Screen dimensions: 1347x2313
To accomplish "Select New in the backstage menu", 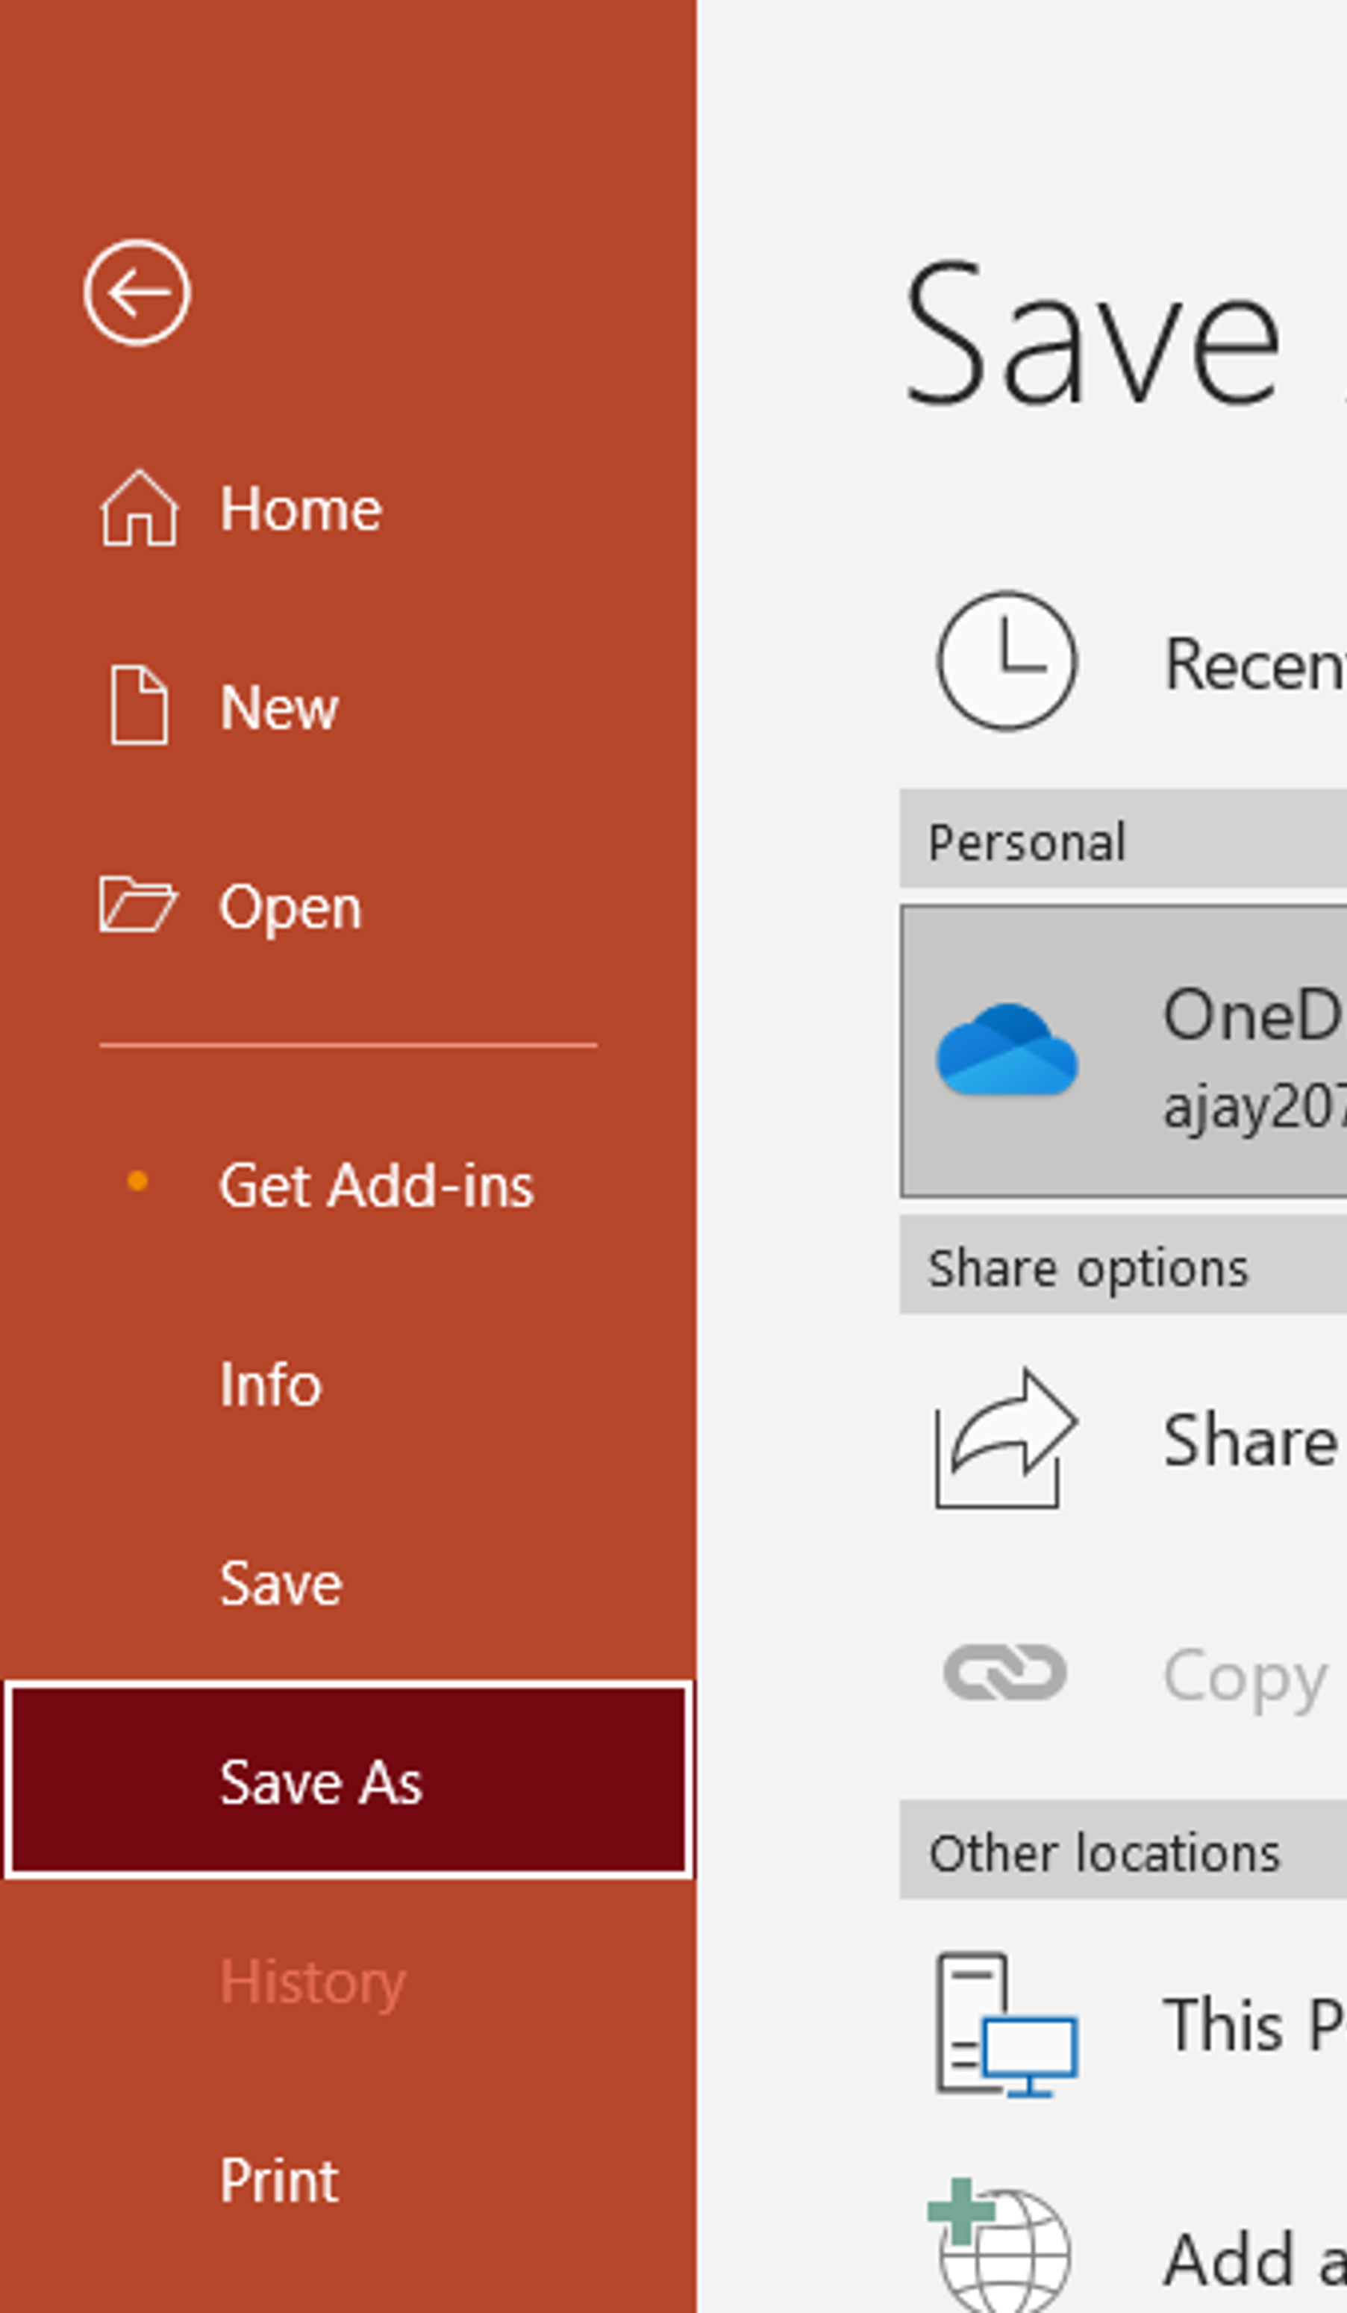I will point(279,708).
